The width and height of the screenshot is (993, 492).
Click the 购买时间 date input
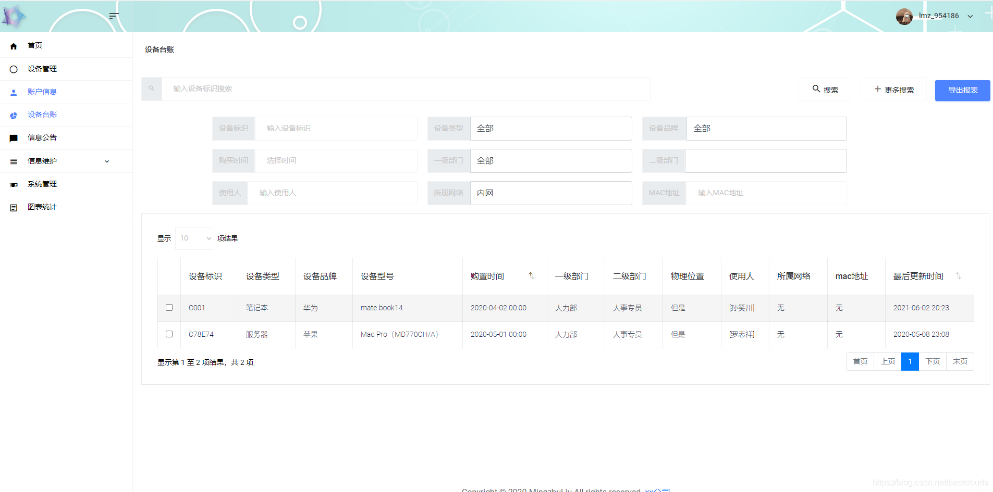click(336, 161)
